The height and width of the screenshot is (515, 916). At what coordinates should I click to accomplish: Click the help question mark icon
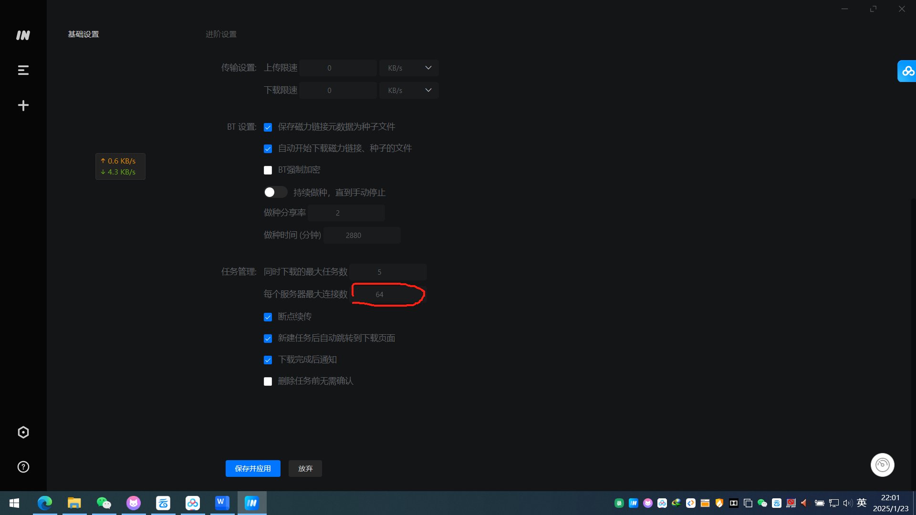click(23, 466)
